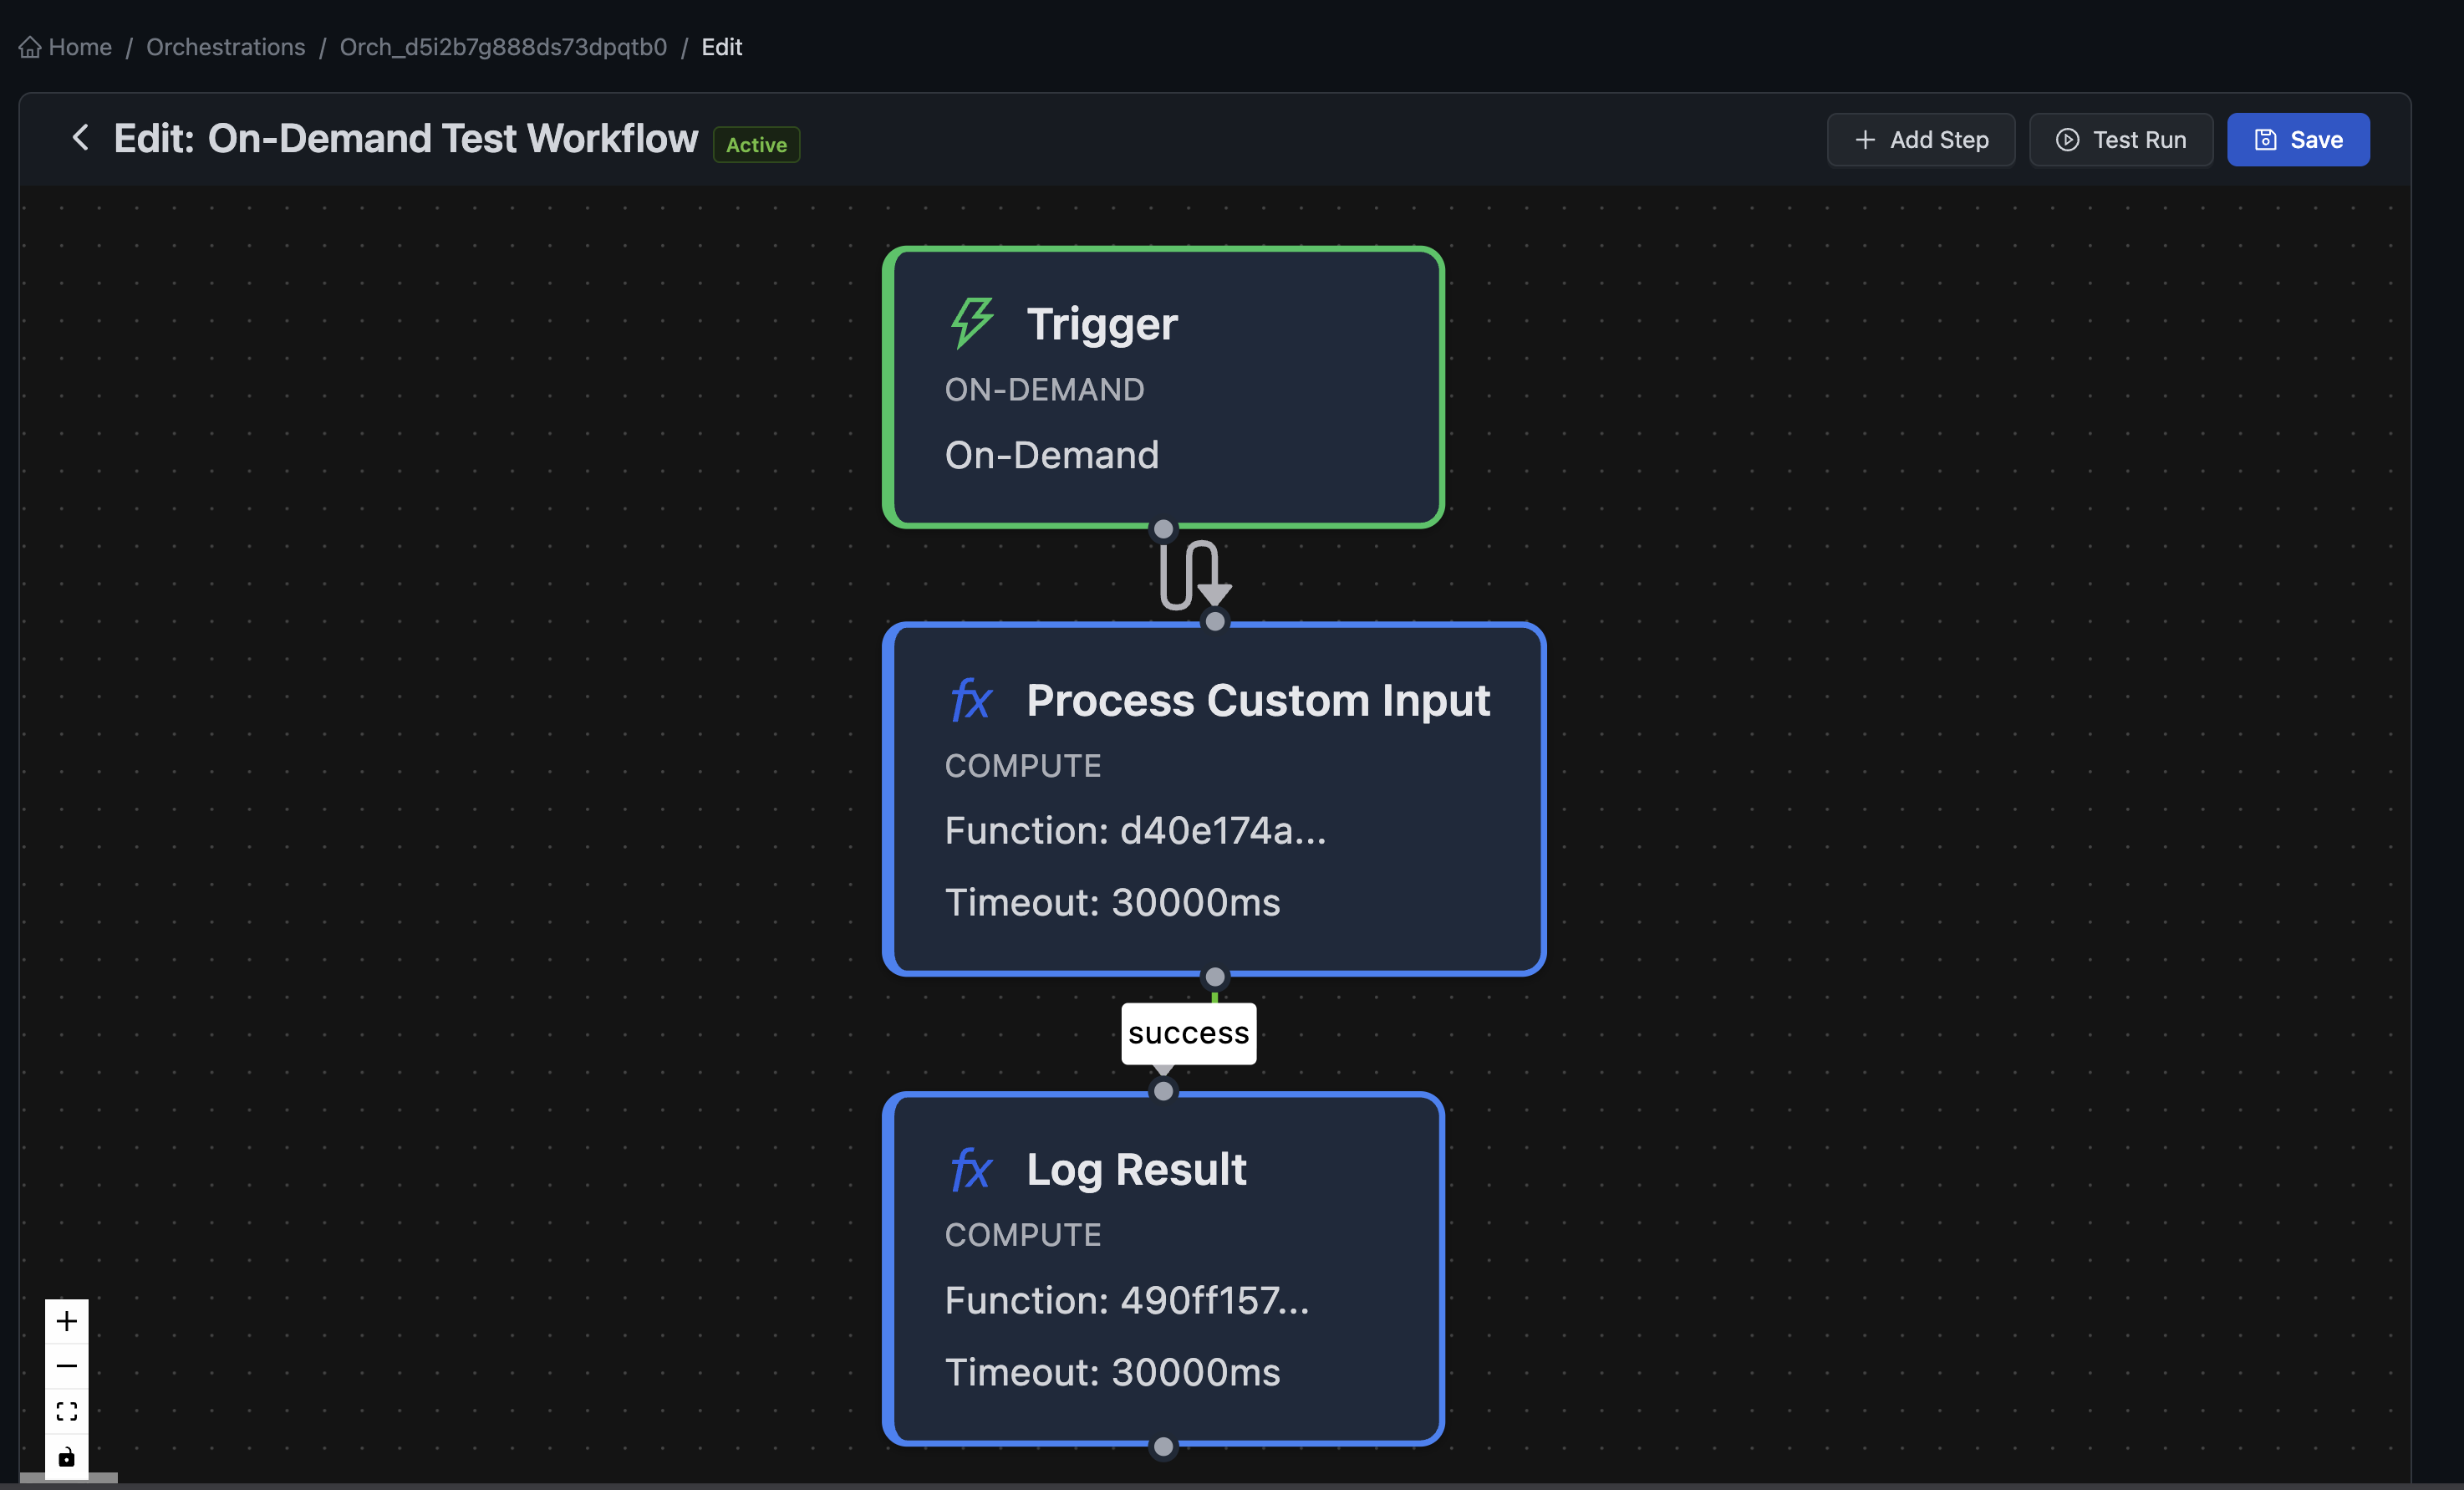Screen dimensions: 2464x1490
Task: Zoom out with the canvas minus control
Action: pos(67,1366)
